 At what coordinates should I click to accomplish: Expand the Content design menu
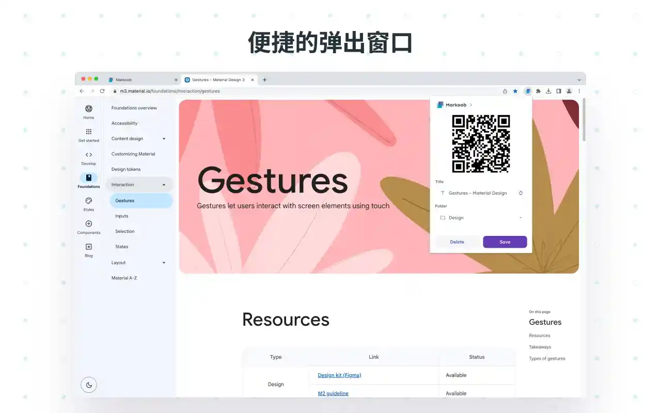point(164,139)
